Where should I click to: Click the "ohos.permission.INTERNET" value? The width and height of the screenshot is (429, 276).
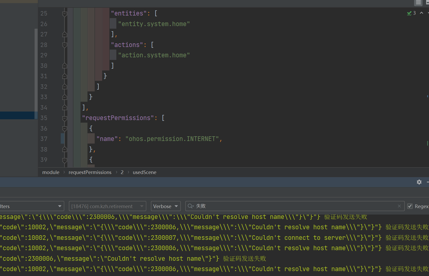172,139
